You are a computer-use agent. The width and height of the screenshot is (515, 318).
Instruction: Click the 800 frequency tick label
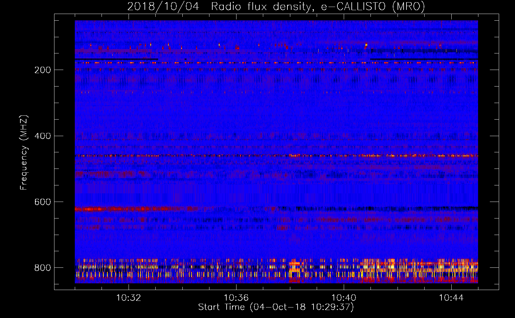coord(43,268)
